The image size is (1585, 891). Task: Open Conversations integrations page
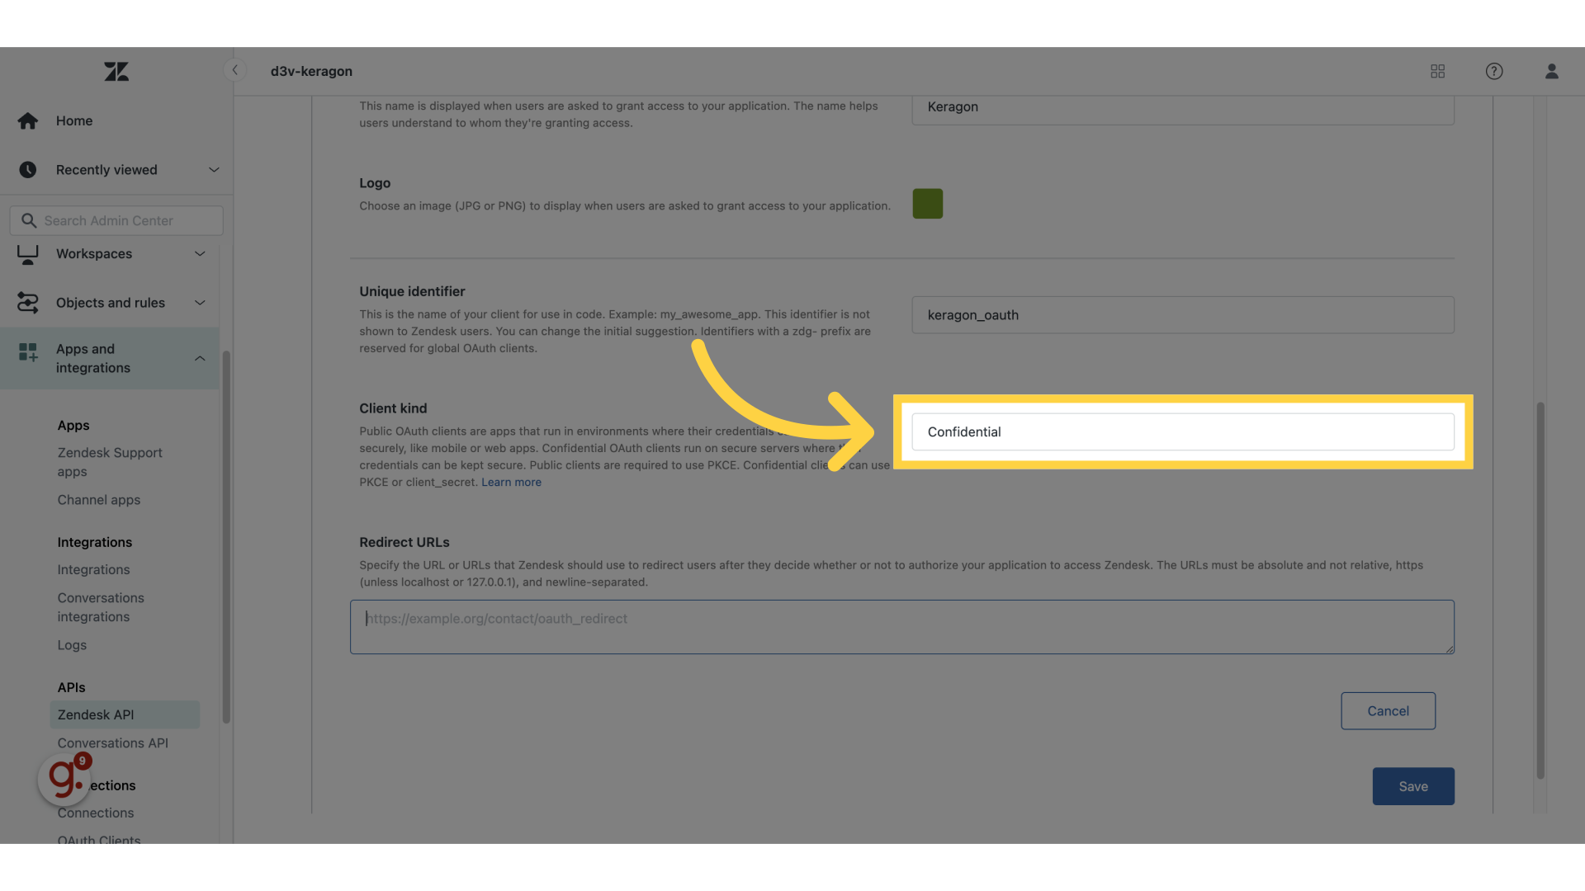pyautogui.click(x=101, y=607)
